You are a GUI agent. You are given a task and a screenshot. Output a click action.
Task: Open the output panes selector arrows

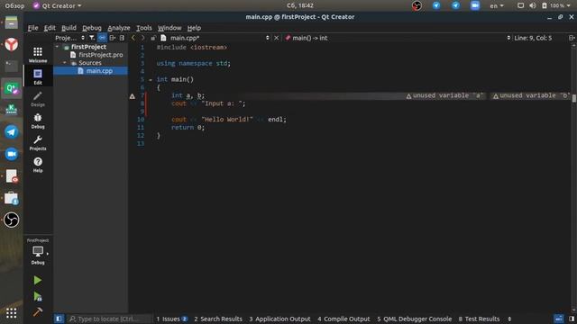coord(509,319)
